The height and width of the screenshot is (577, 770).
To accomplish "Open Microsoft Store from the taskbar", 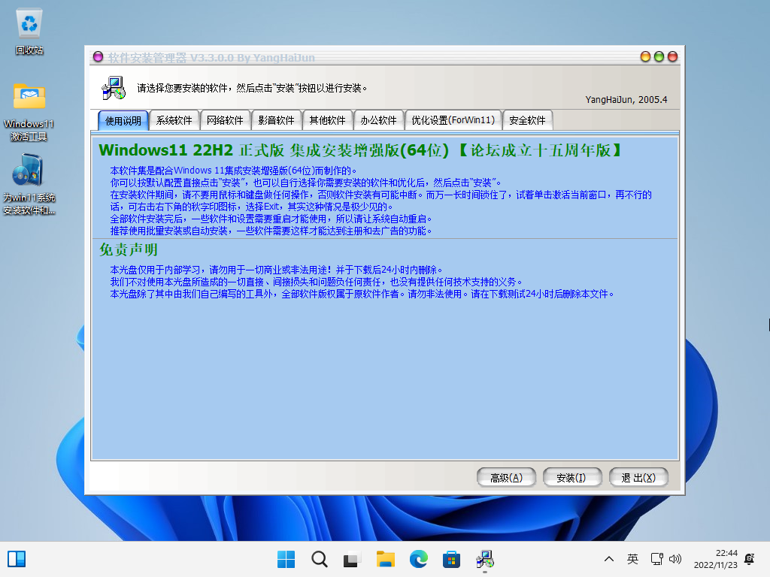I will tap(451, 559).
